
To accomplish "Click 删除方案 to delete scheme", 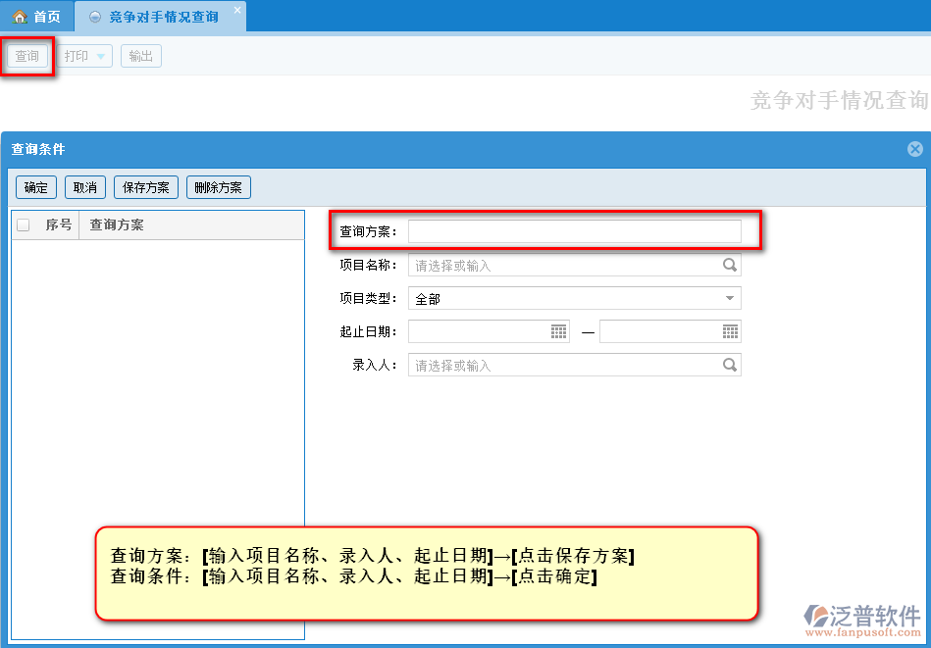I will (219, 187).
